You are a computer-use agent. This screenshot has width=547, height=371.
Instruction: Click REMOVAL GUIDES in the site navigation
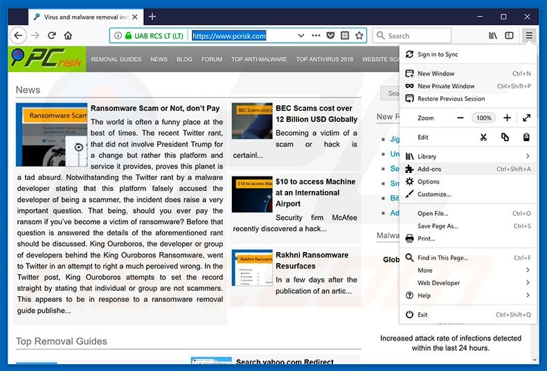click(116, 60)
